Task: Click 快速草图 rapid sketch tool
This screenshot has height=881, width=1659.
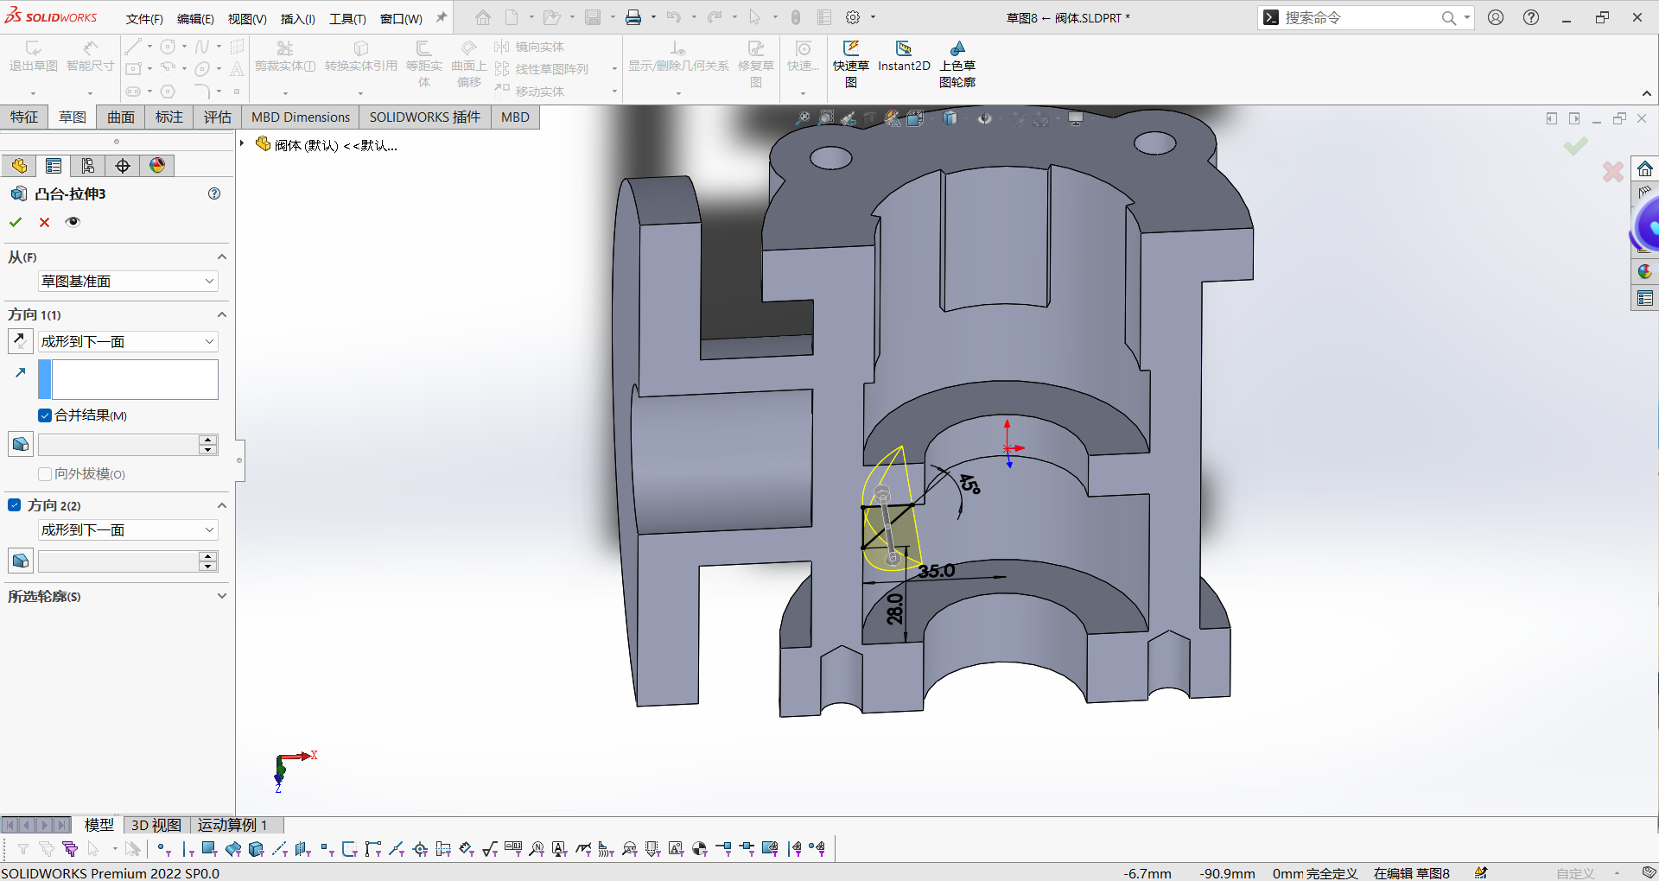Action: (851, 64)
